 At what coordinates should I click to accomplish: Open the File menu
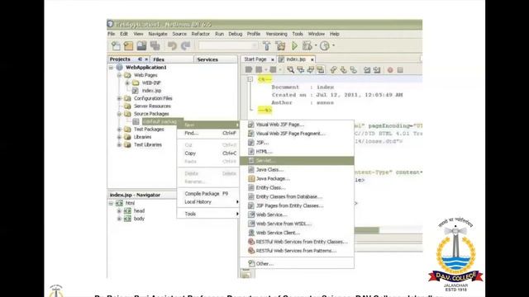pyautogui.click(x=112, y=34)
